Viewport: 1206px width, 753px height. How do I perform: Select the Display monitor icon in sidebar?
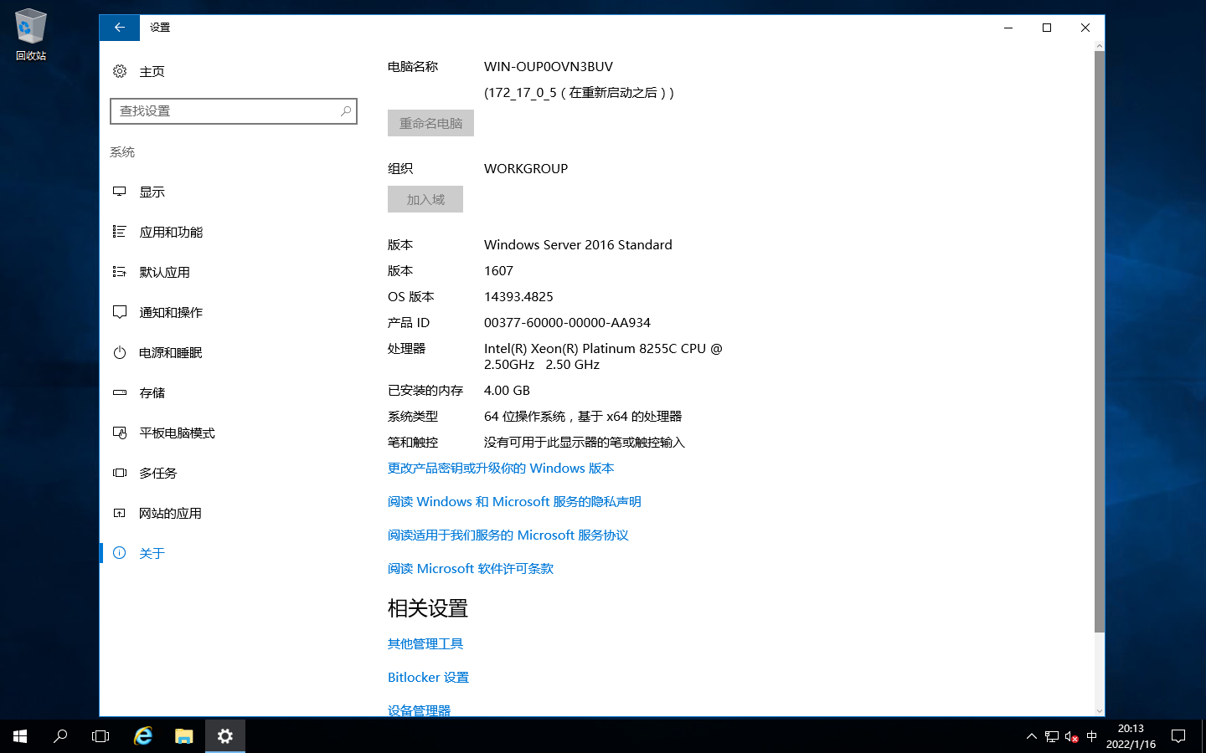click(120, 192)
